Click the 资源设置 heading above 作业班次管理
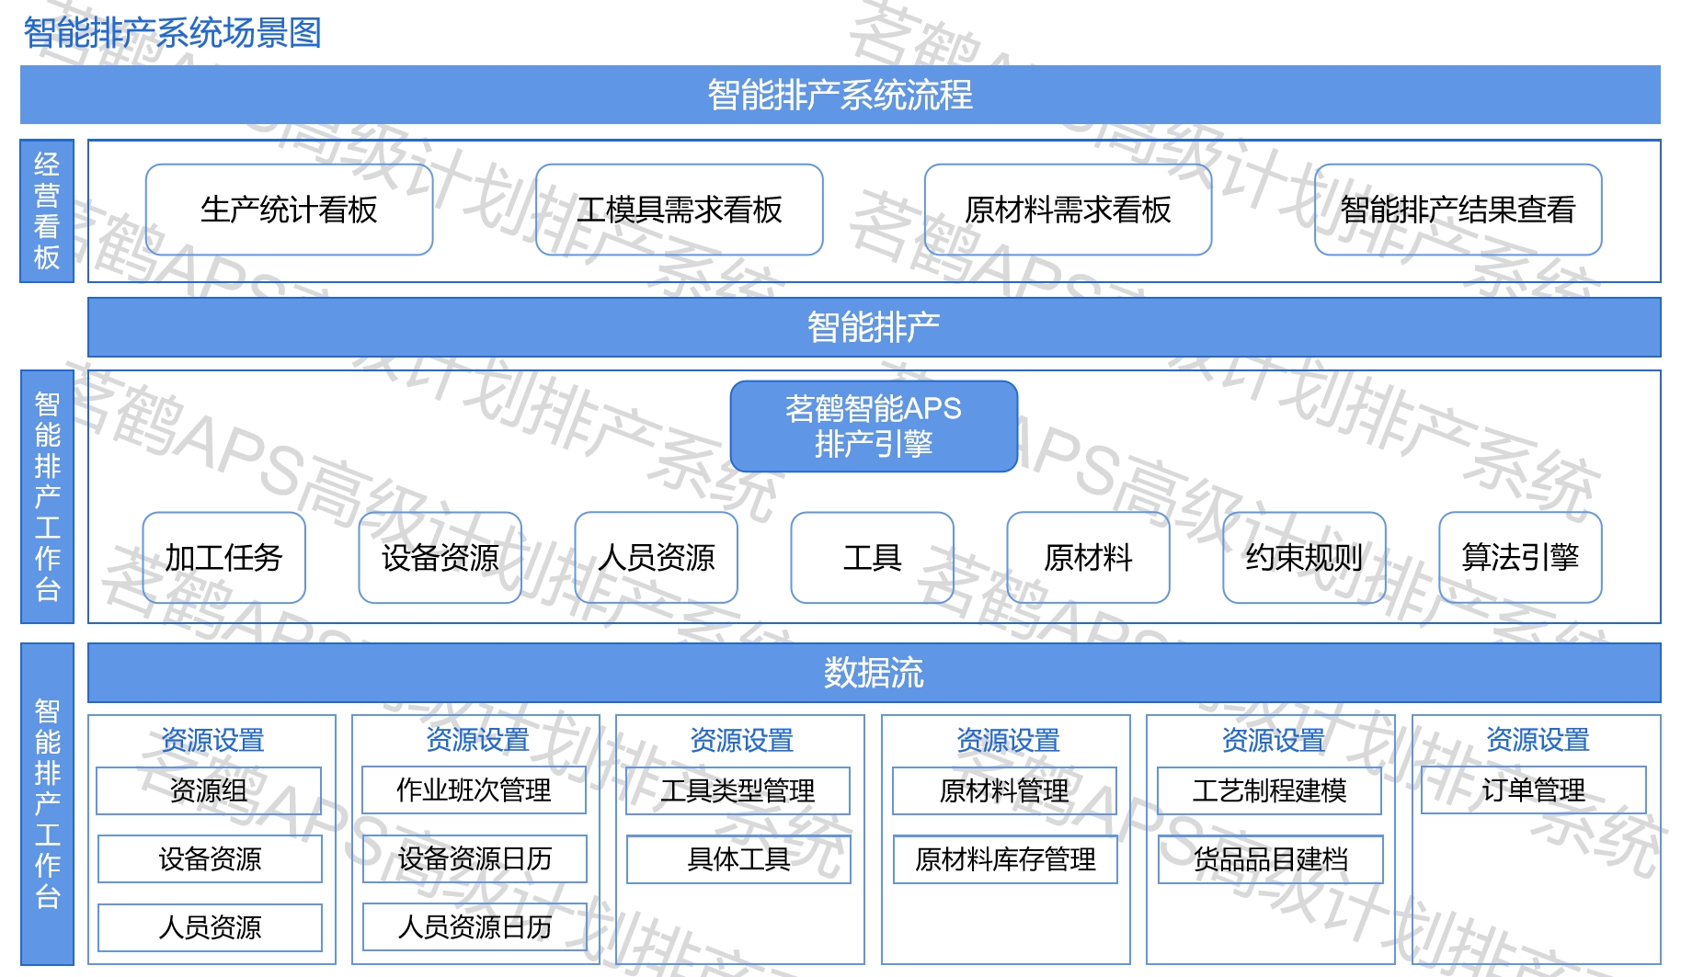 [x=477, y=740]
